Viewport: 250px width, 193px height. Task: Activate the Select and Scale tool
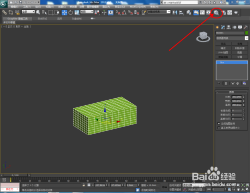(77, 12)
